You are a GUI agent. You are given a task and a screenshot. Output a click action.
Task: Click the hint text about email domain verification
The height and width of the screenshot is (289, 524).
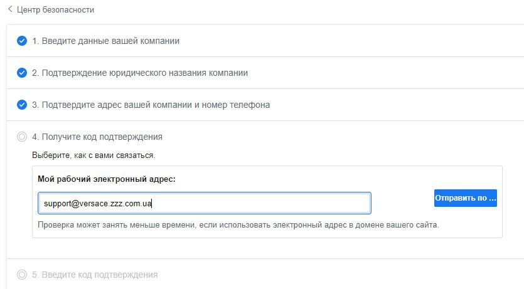pyautogui.click(x=238, y=224)
